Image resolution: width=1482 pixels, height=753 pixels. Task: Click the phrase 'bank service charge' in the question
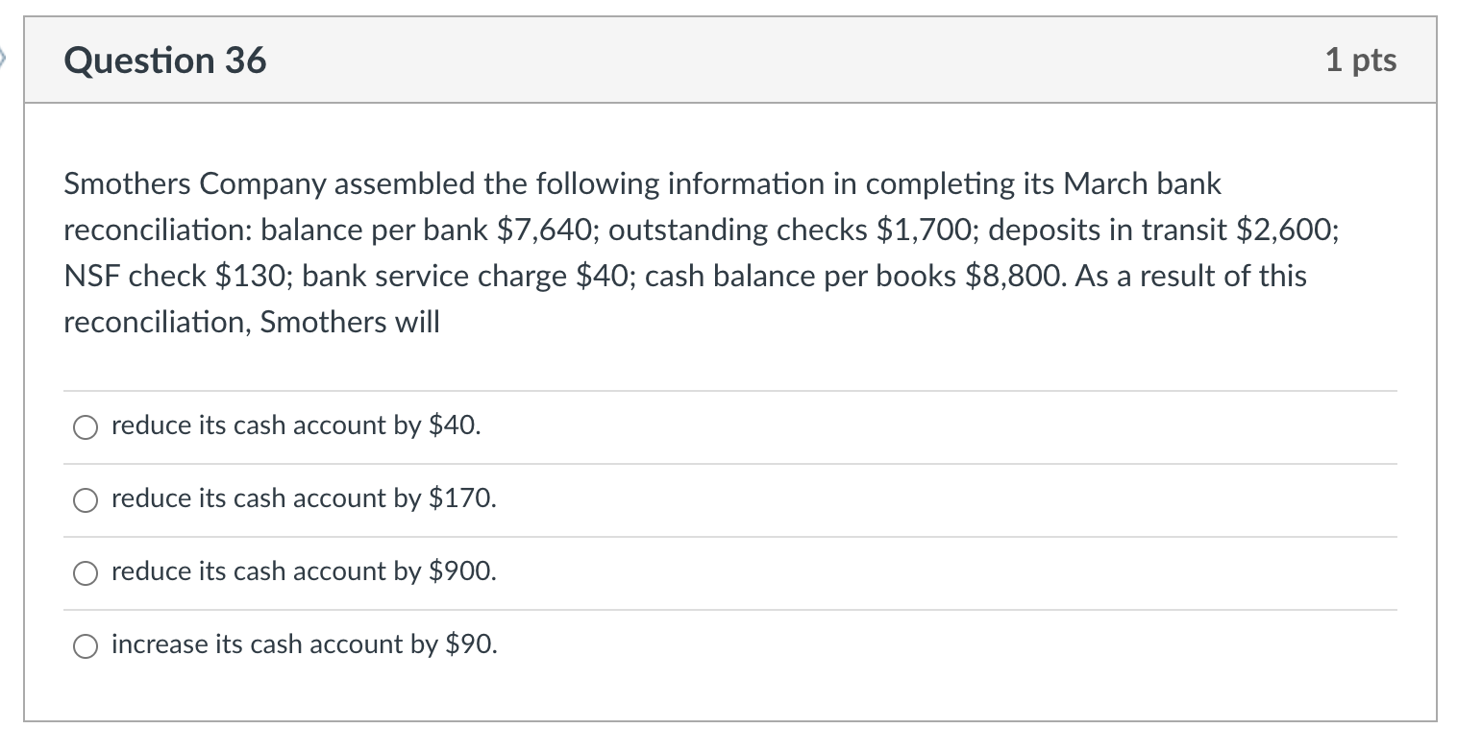point(435,277)
